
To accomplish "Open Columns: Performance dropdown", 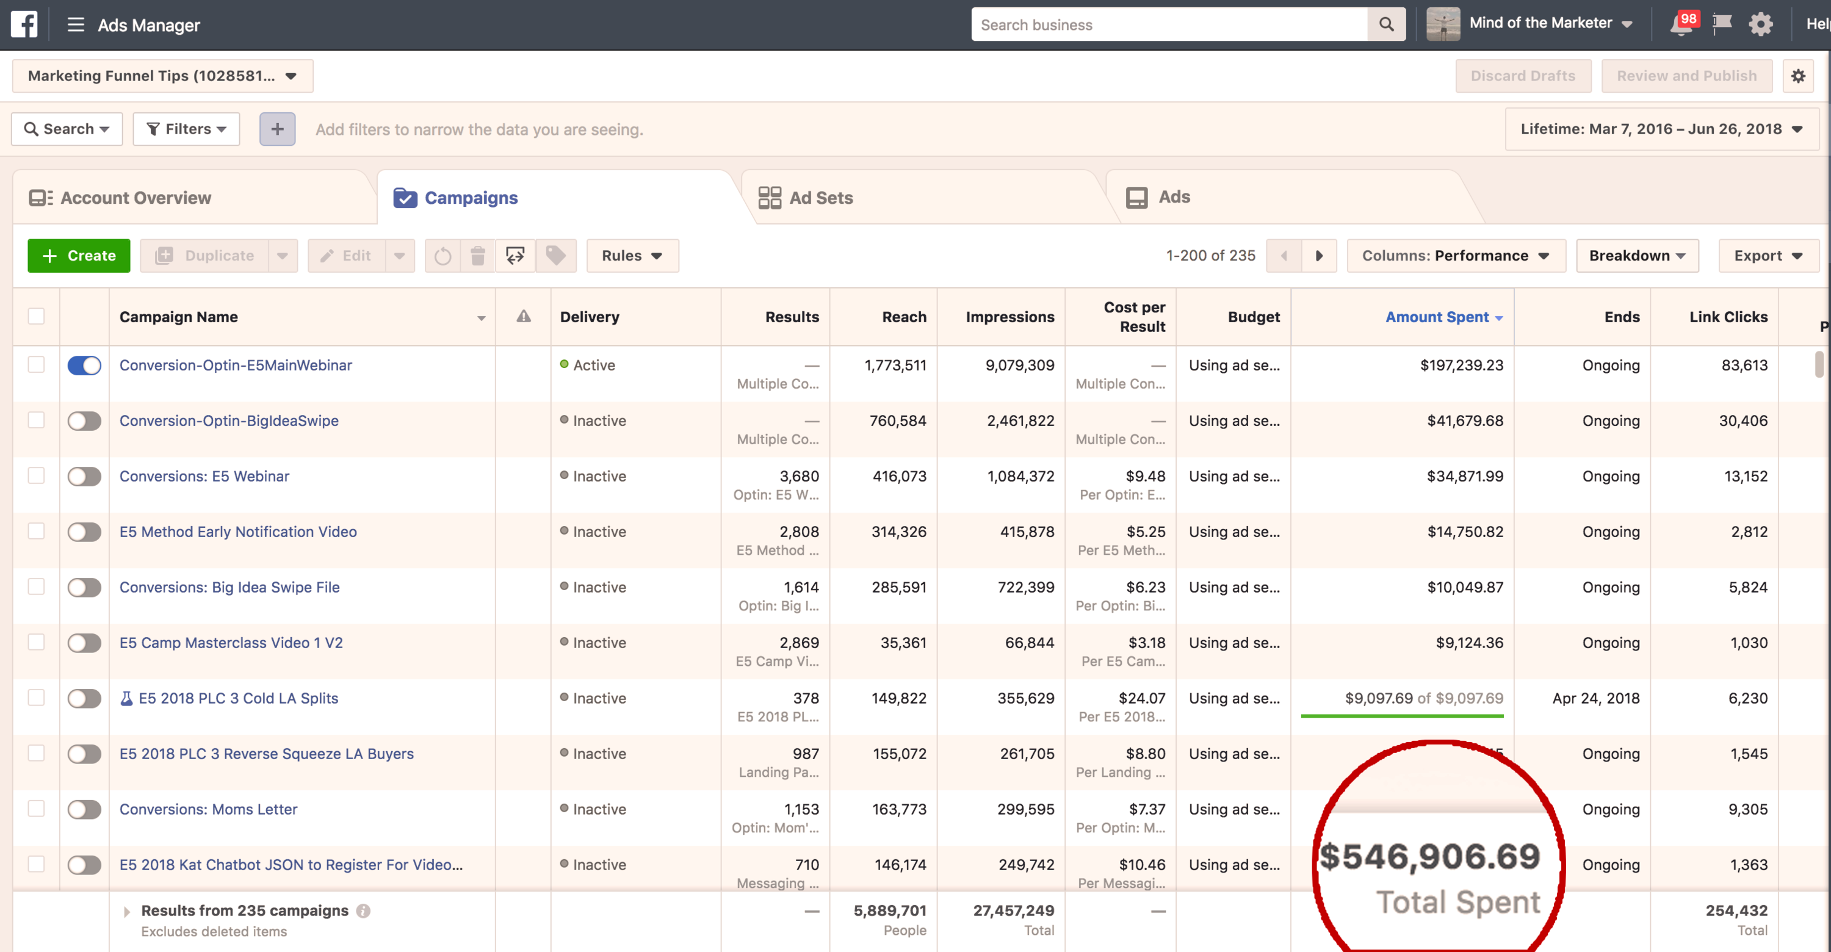I will [x=1456, y=256].
